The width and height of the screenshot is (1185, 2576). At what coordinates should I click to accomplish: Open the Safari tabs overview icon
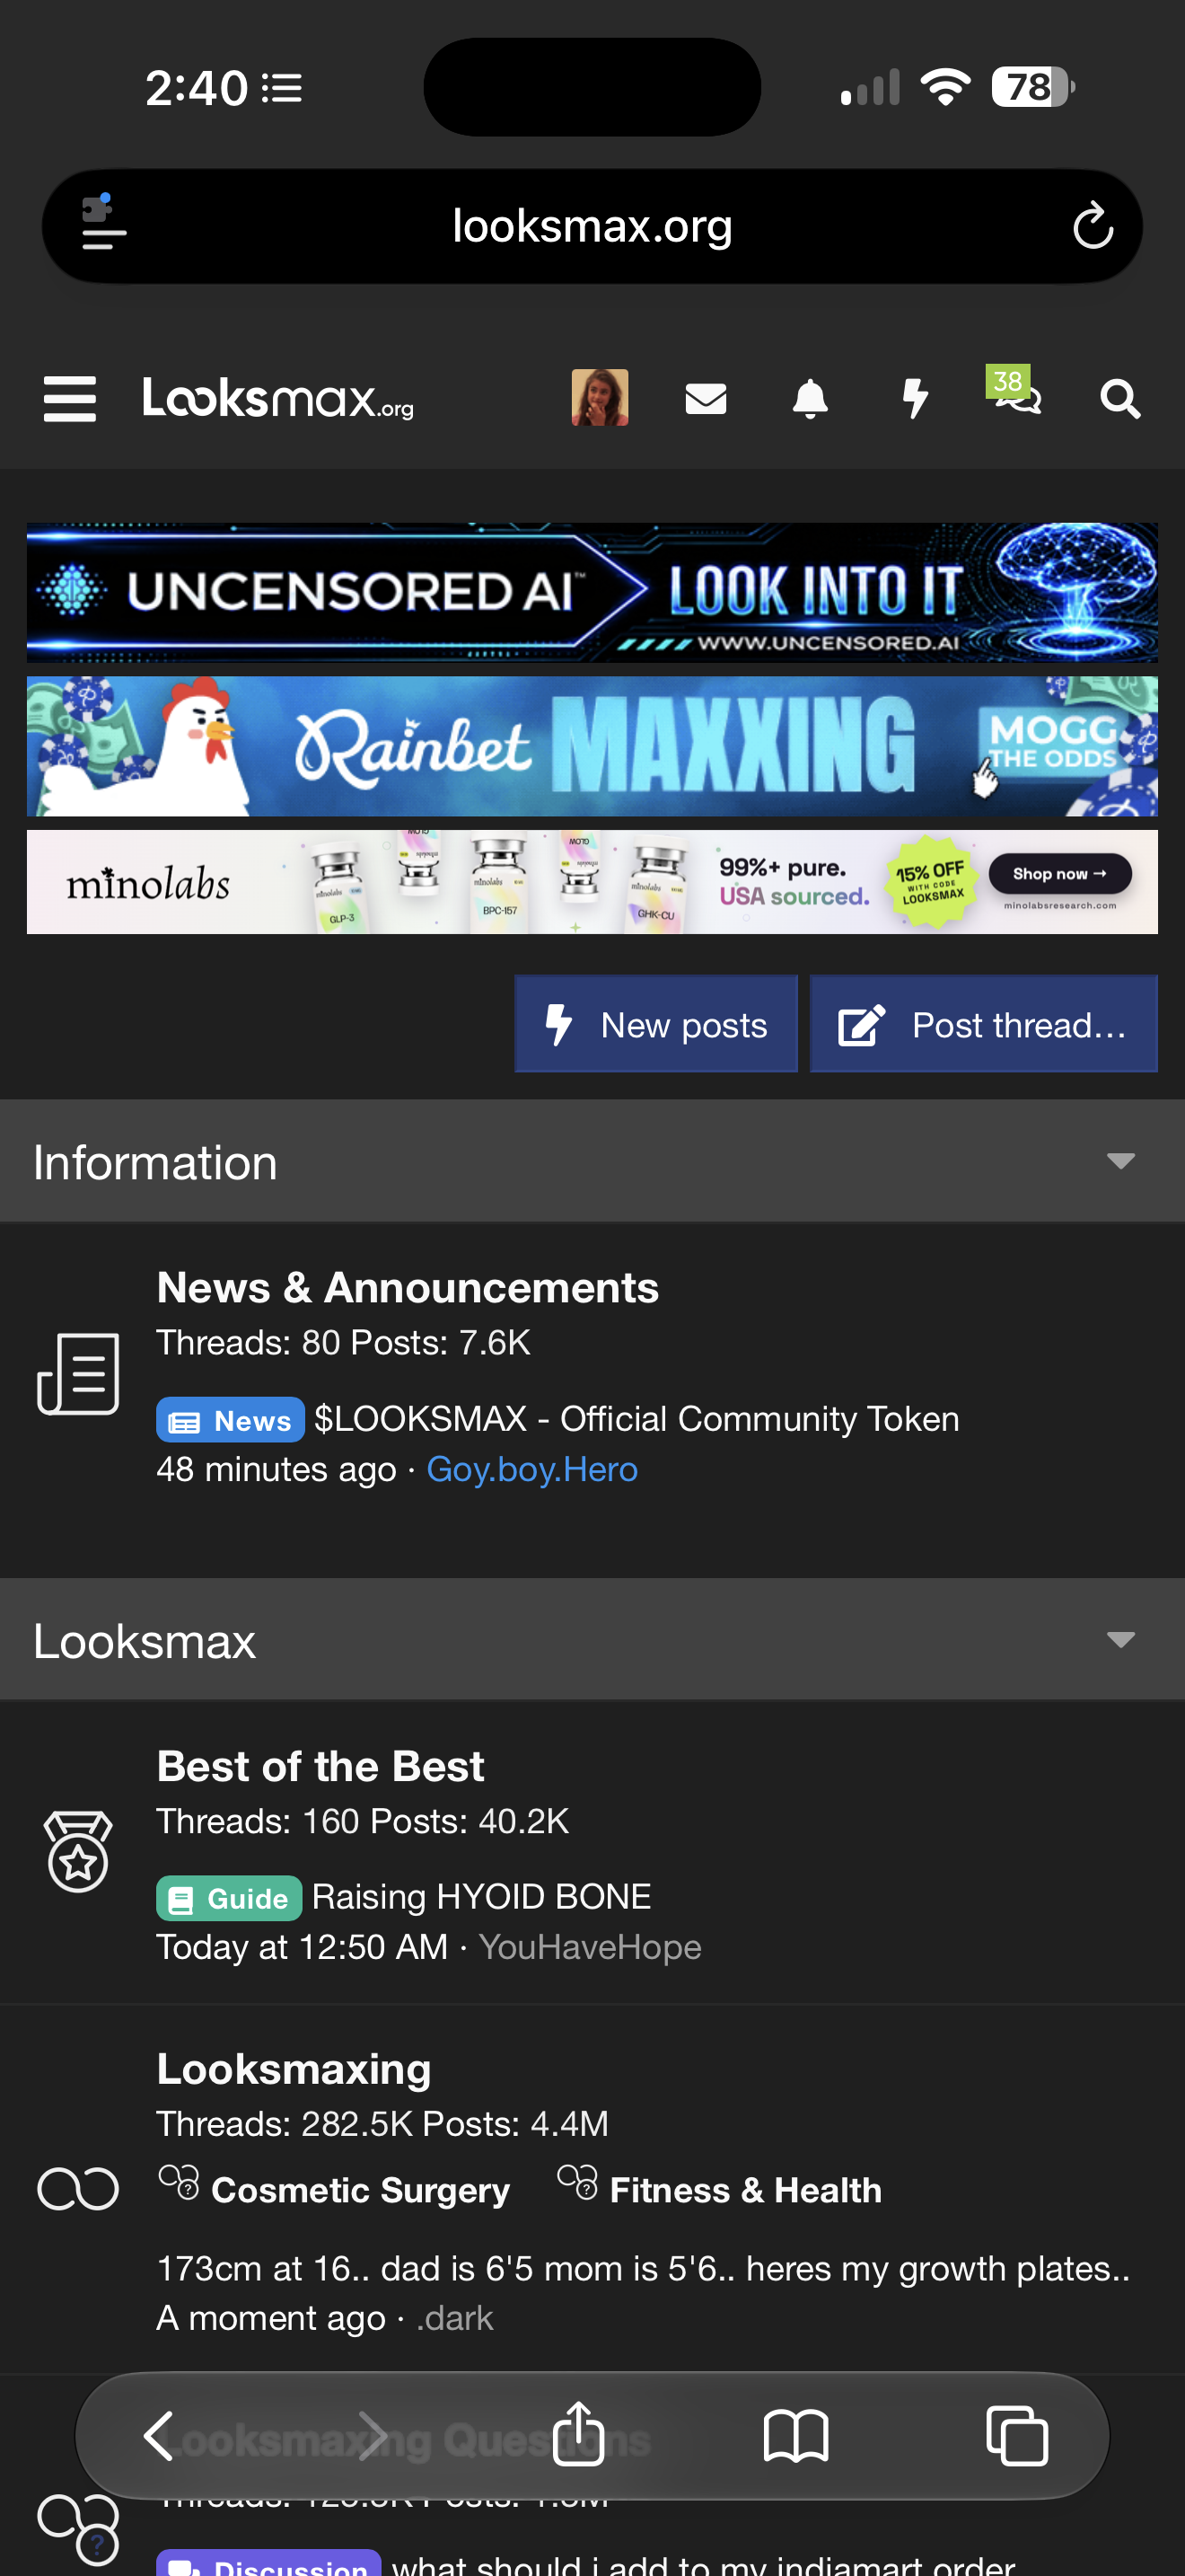[x=1017, y=2436]
